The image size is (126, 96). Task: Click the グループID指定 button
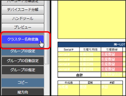[23, 70]
